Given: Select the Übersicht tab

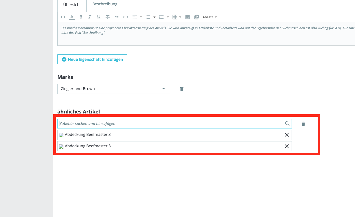Looking at the screenshot, I should point(72,5).
